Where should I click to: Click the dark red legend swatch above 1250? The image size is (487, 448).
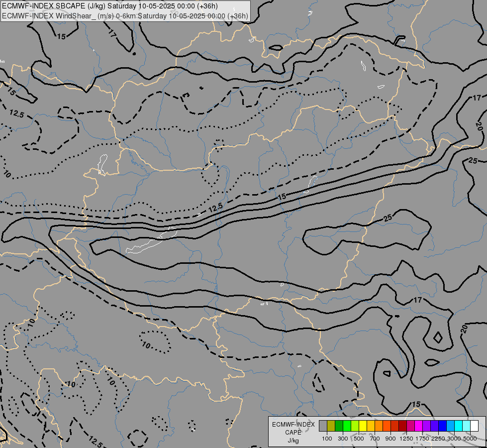pos(403,426)
